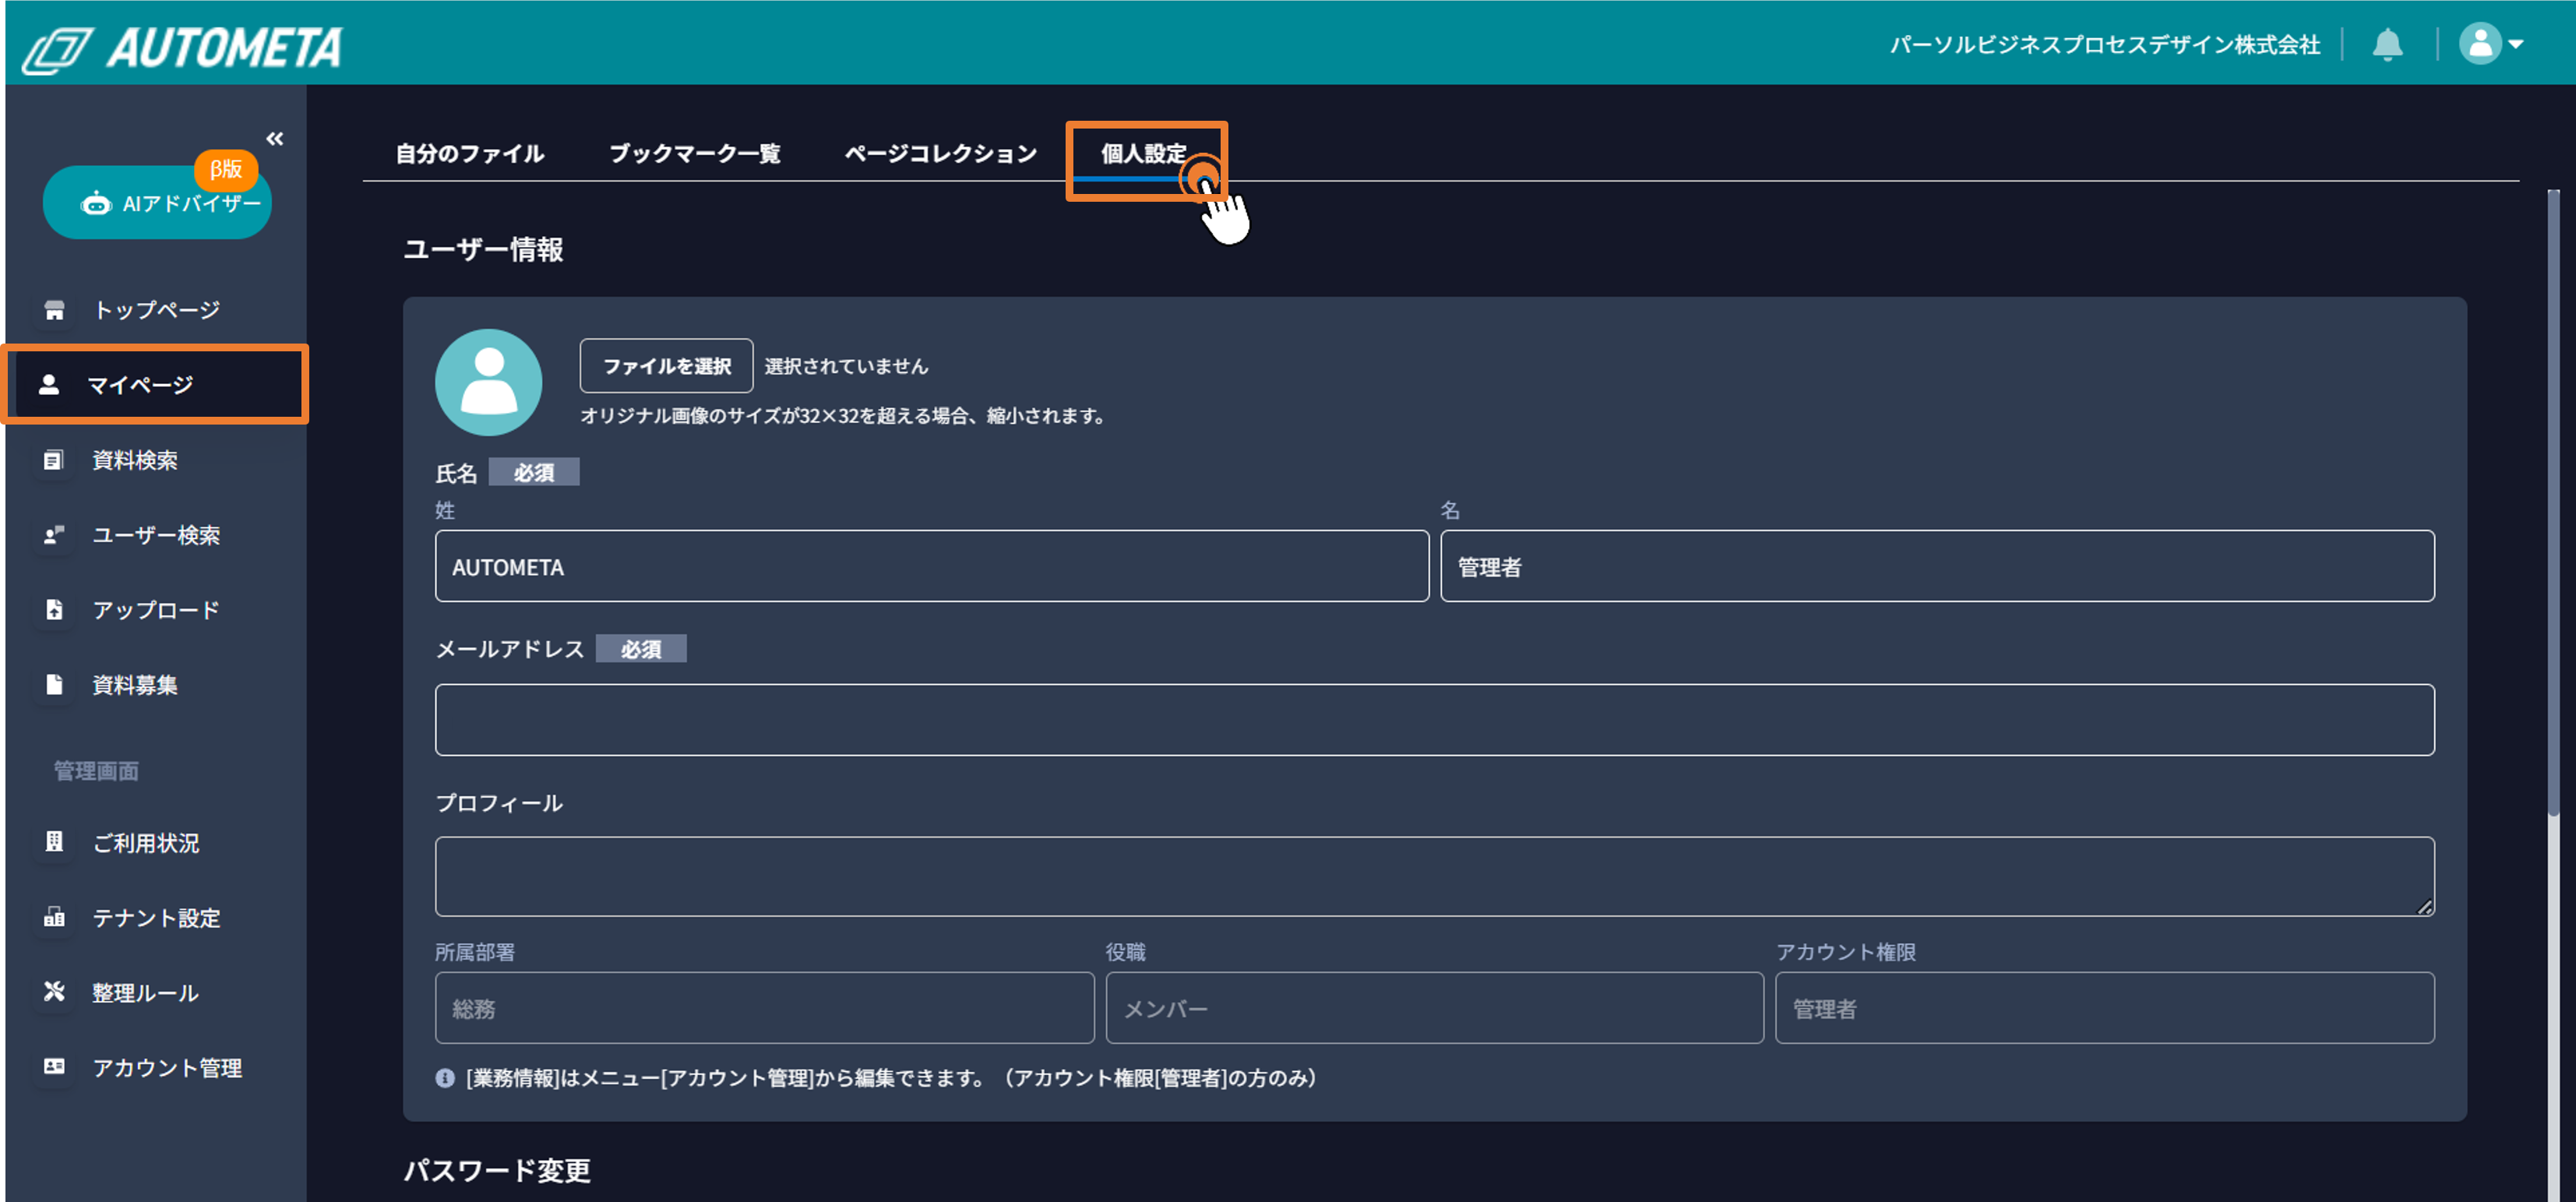Click the 管理画面 section label
This screenshot has height=1202, width=2576.
[x=96, y=771]
